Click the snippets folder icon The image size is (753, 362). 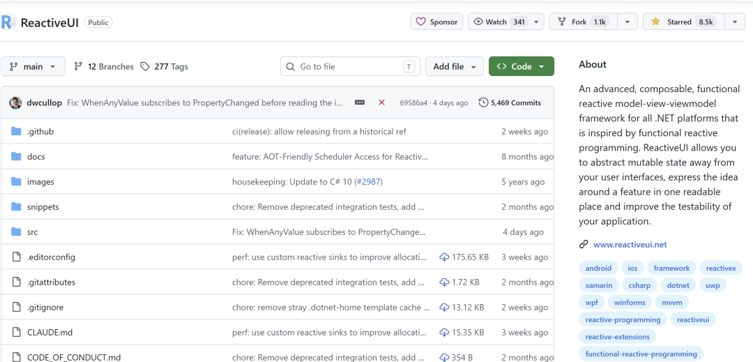(17, 207)
